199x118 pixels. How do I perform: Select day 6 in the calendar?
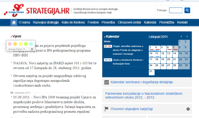[169, 48]
